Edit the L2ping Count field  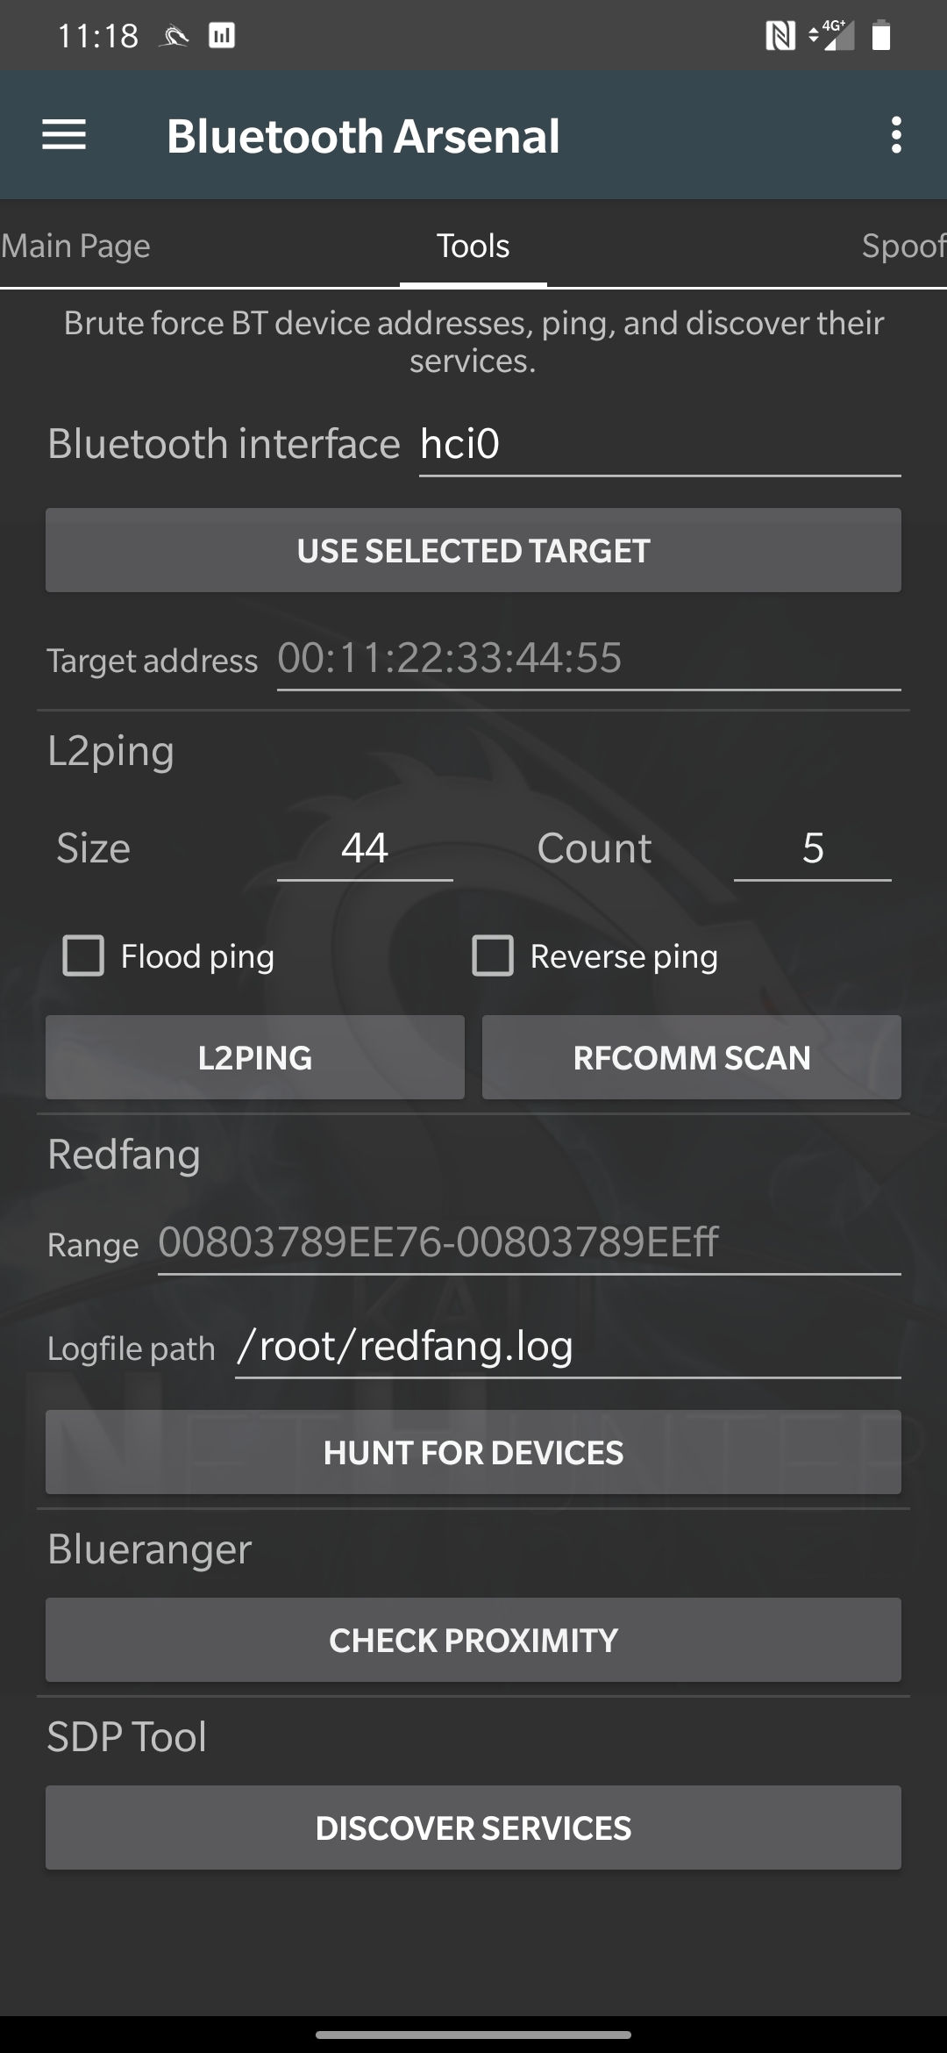[812, 848]
